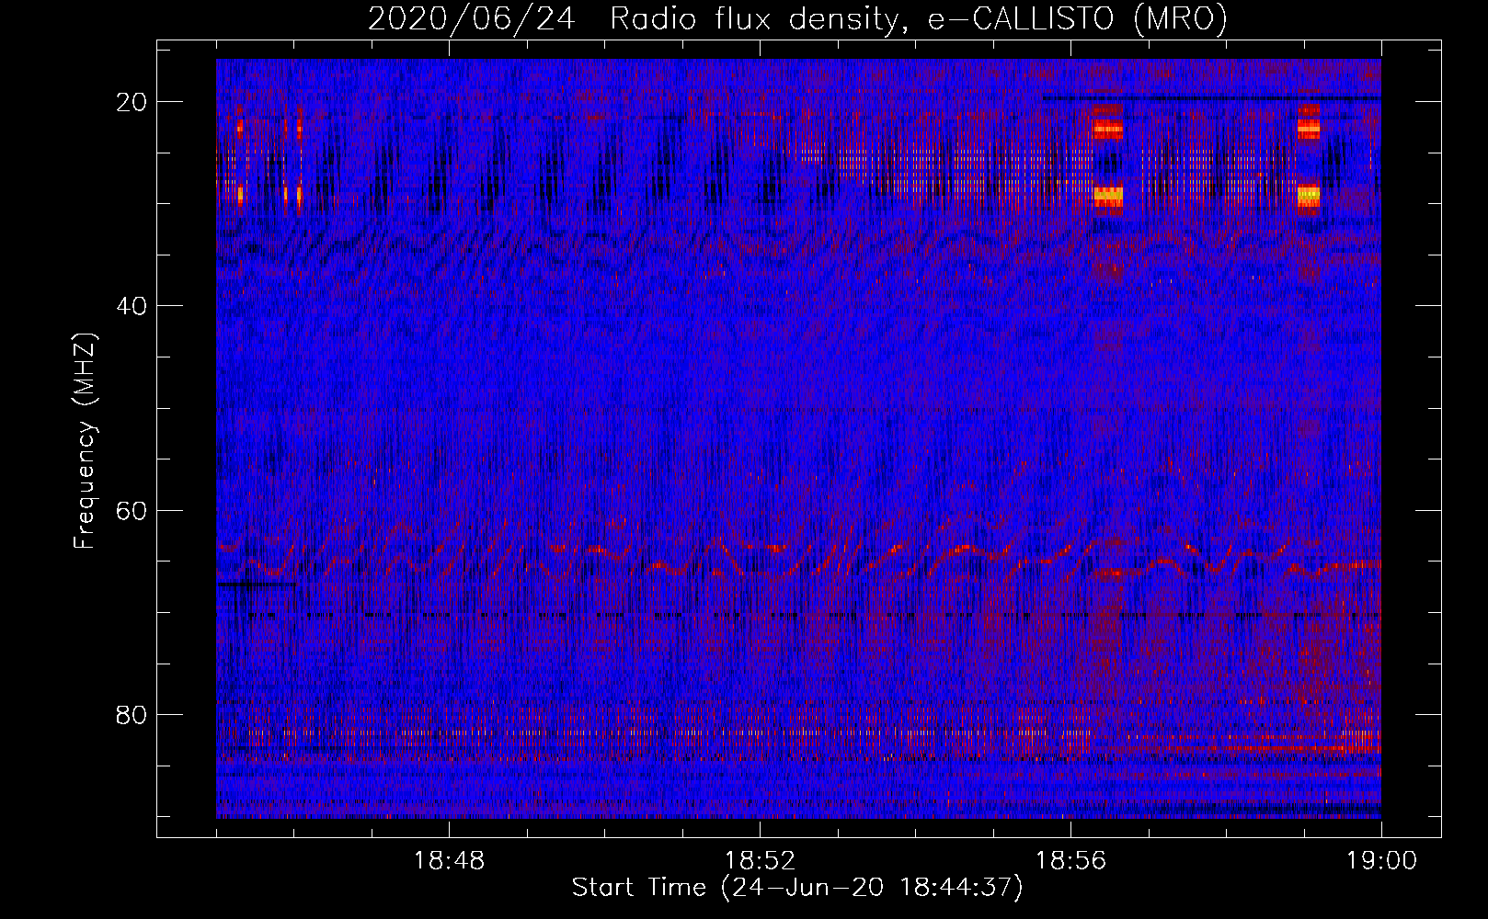Click the 40 MHz tick label
This screenshot has width=1488, height=919.
(x=132, y=306)
